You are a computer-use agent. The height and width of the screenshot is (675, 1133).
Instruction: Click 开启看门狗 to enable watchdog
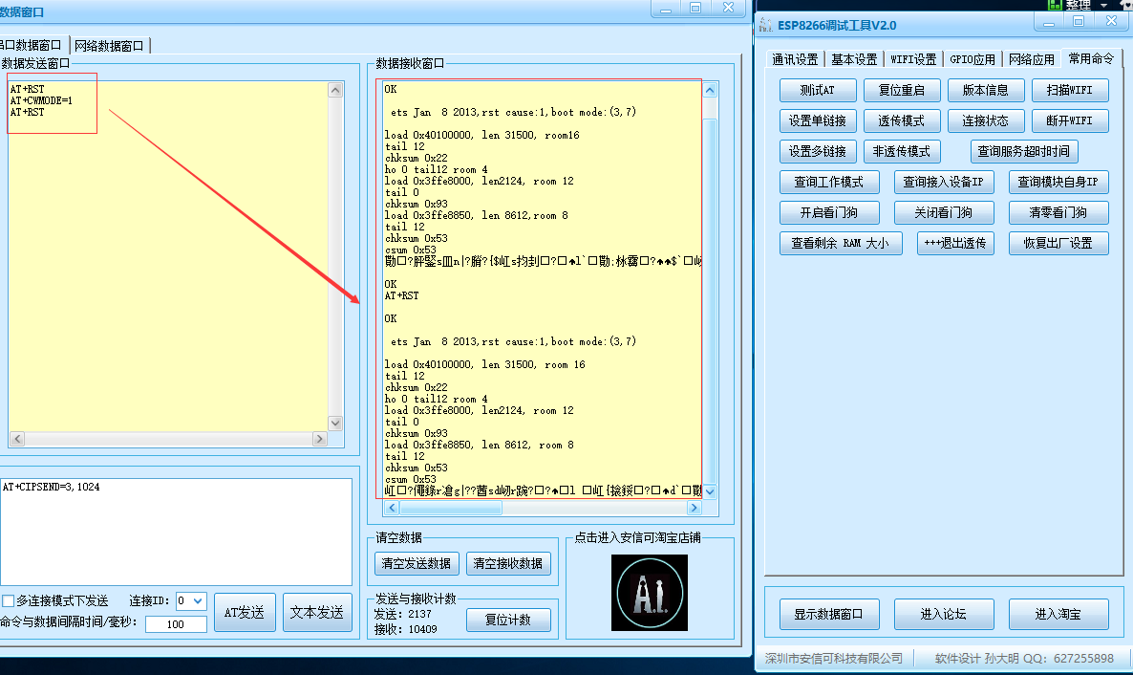(828, 212)
